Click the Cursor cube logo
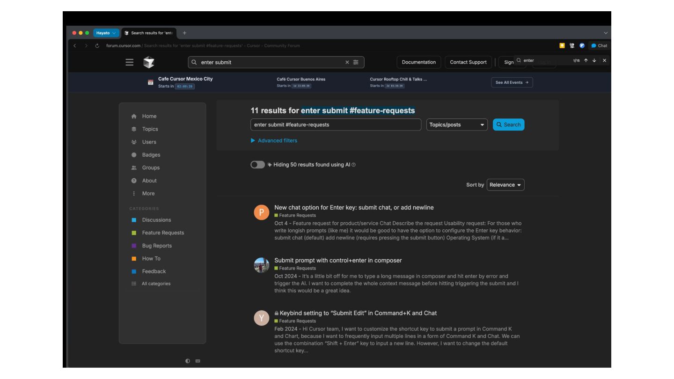Viewport: 674px width, 379px height. click(x=148, y=62)
